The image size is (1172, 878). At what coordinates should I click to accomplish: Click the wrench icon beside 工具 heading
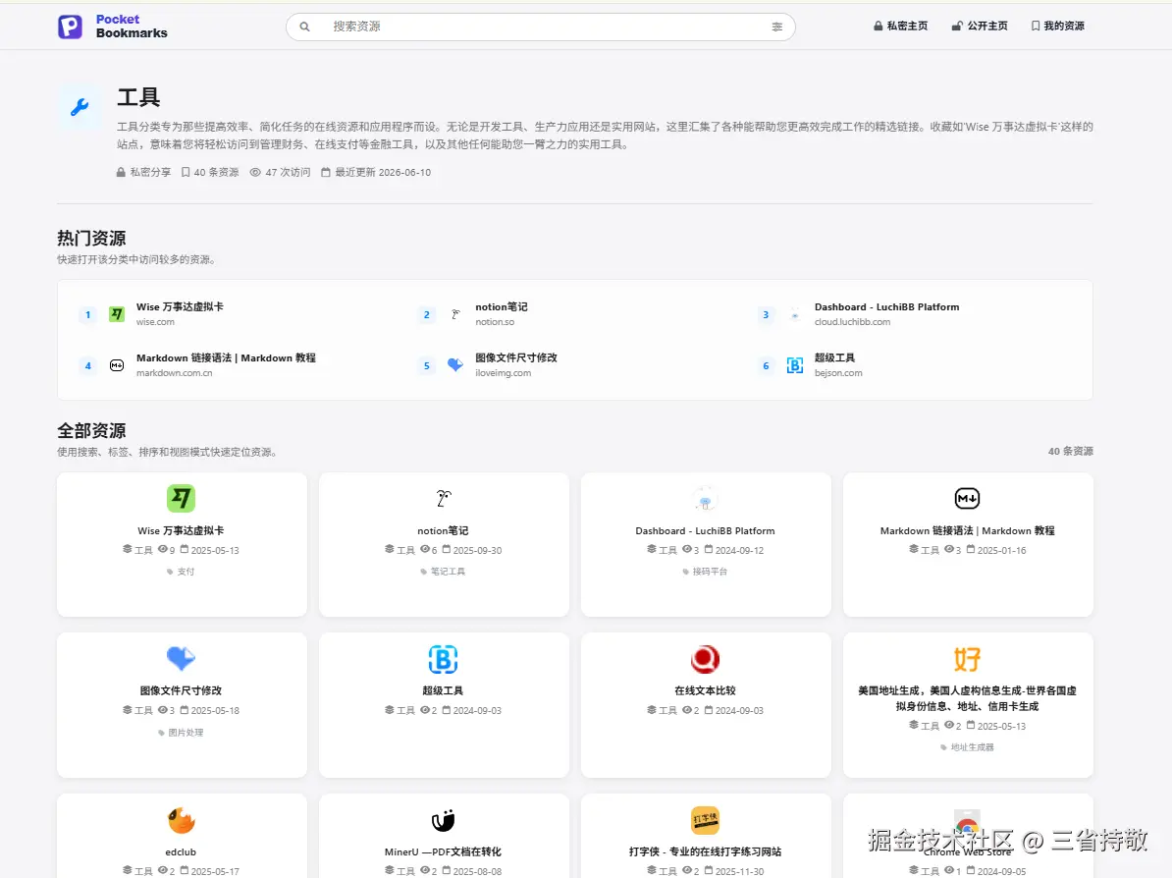click(80, 107)
